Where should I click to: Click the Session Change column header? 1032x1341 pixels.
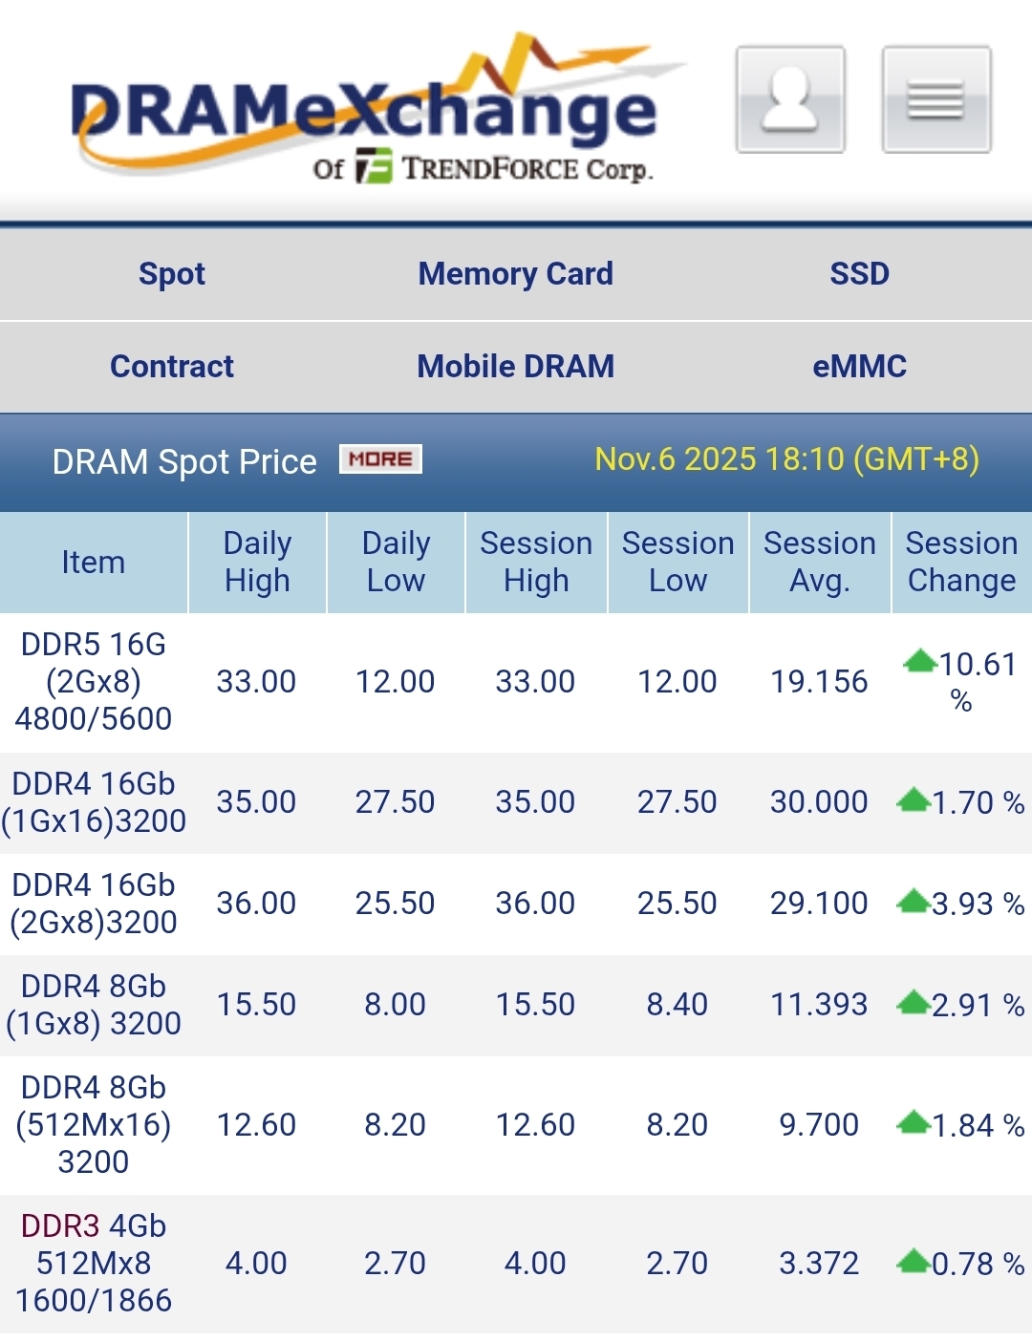tap(961, 562)
